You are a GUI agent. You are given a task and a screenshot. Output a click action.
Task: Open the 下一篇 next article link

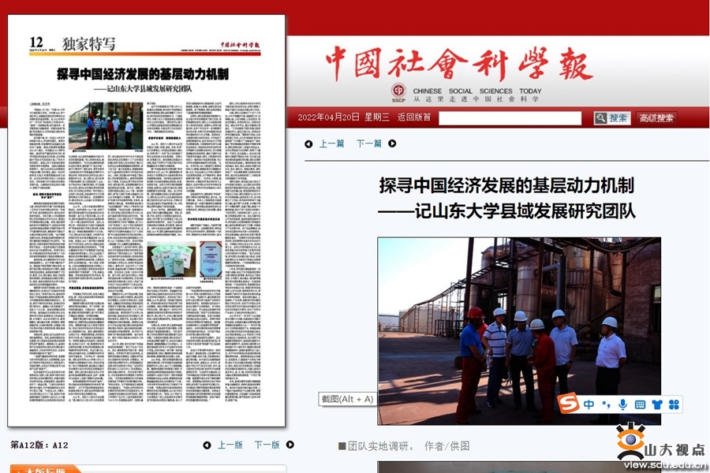(x=369, y=144)
